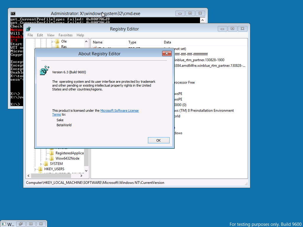
Task: Click the 'Version 6.3 (Build 9600)' text
Action: click(69, 72)
